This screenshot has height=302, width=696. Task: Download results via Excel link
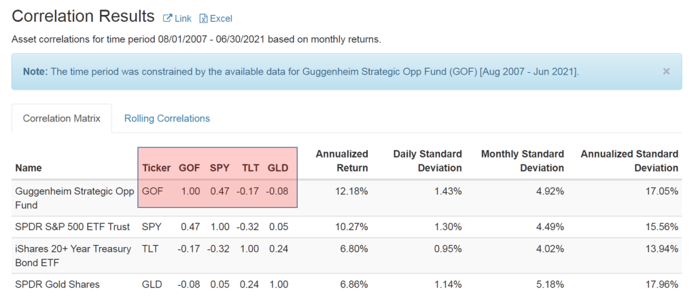[x=220, y=18]
